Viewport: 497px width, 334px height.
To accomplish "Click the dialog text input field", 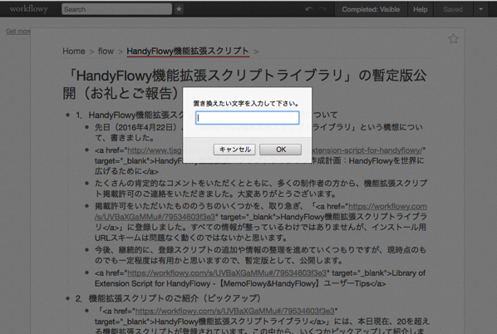I will [x=247, y=118].
